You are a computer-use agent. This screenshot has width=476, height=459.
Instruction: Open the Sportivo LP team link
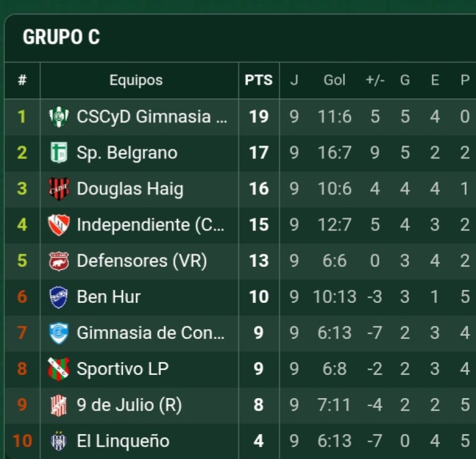123,368
